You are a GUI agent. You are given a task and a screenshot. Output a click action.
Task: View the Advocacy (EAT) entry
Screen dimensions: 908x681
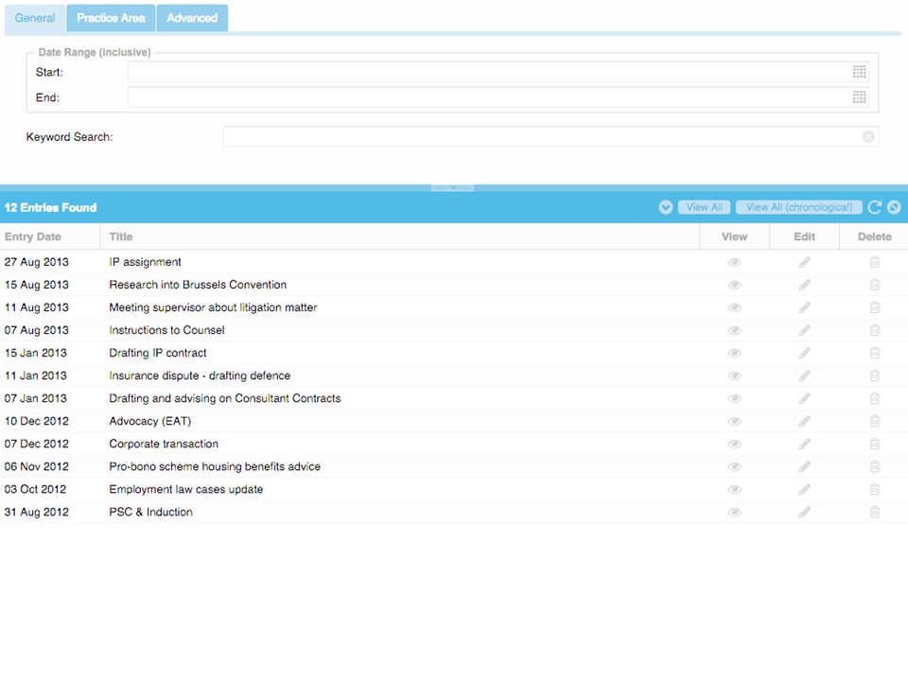[734, 421]
